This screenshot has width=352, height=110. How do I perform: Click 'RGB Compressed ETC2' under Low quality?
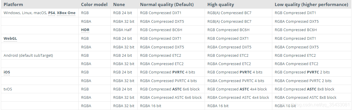point(295,55)
